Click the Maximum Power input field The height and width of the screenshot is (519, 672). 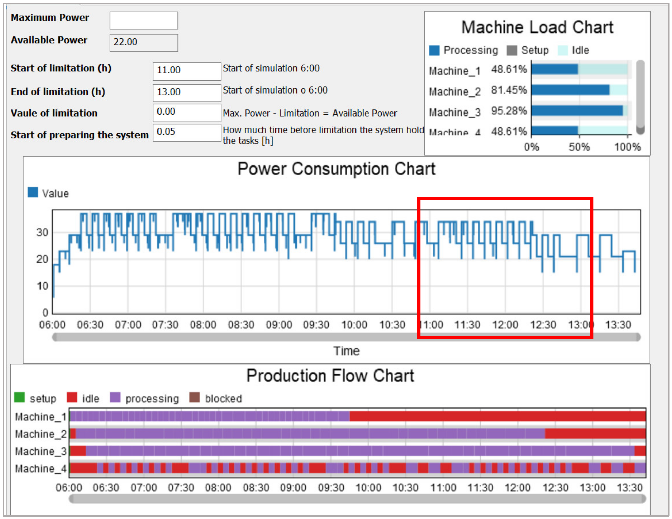point(144,21)
